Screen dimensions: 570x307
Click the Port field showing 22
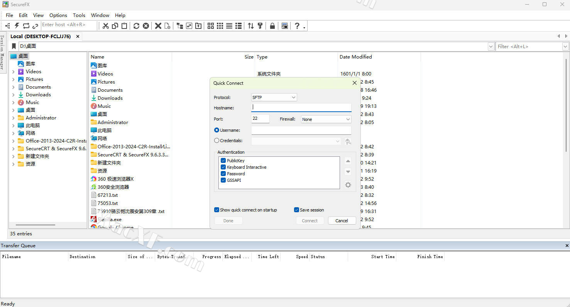(x=260, y=119)
